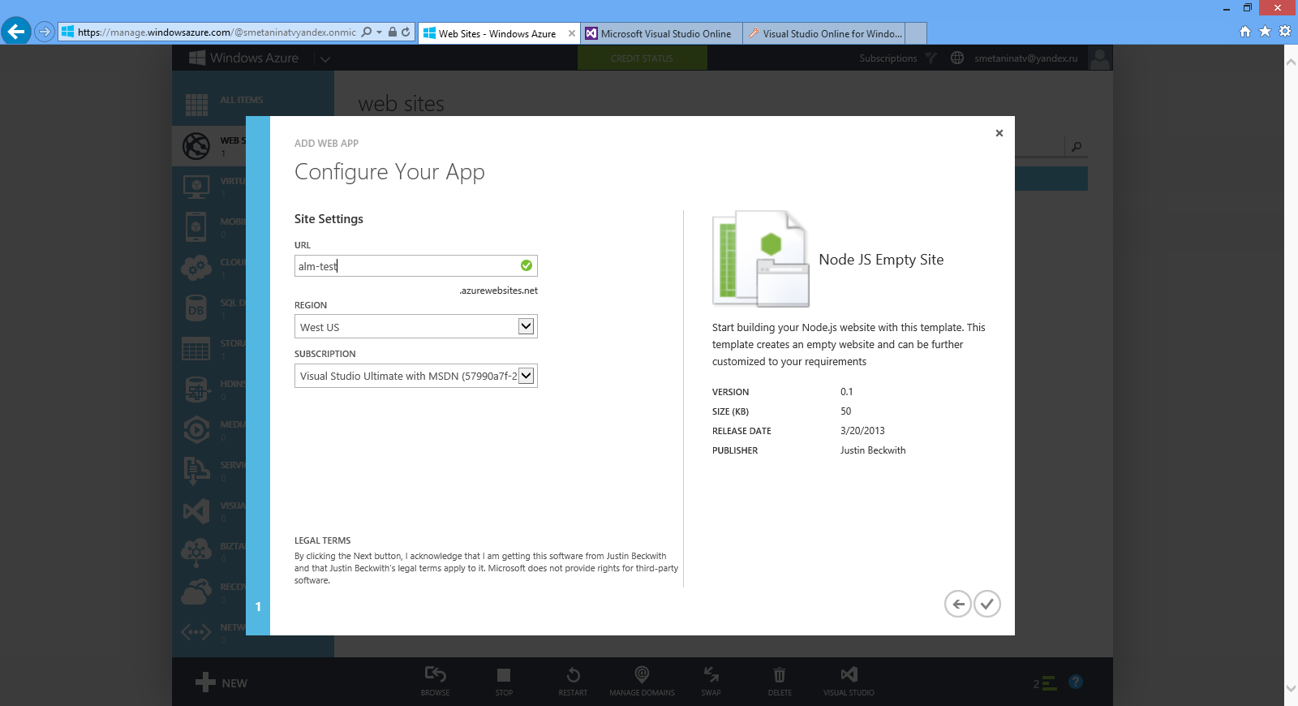The image size is (1298, 706).
Task: Click the browser Forward button
Action: [45, 32]
